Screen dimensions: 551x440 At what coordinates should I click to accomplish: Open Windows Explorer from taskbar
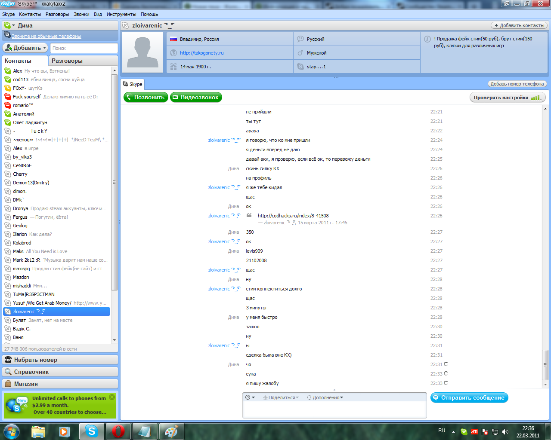point(38,431)
